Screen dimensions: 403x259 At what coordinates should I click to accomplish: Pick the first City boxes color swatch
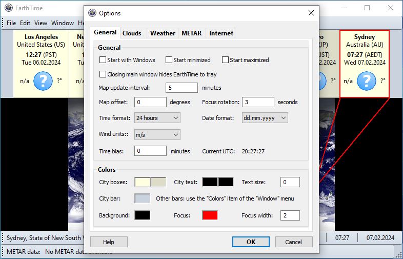(143, 182)
